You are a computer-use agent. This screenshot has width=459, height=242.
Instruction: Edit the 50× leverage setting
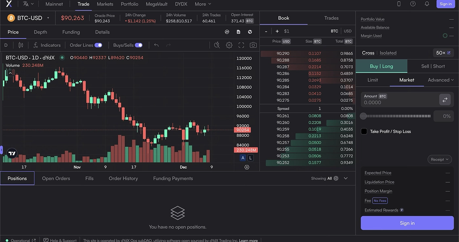(x=443, y=53)
